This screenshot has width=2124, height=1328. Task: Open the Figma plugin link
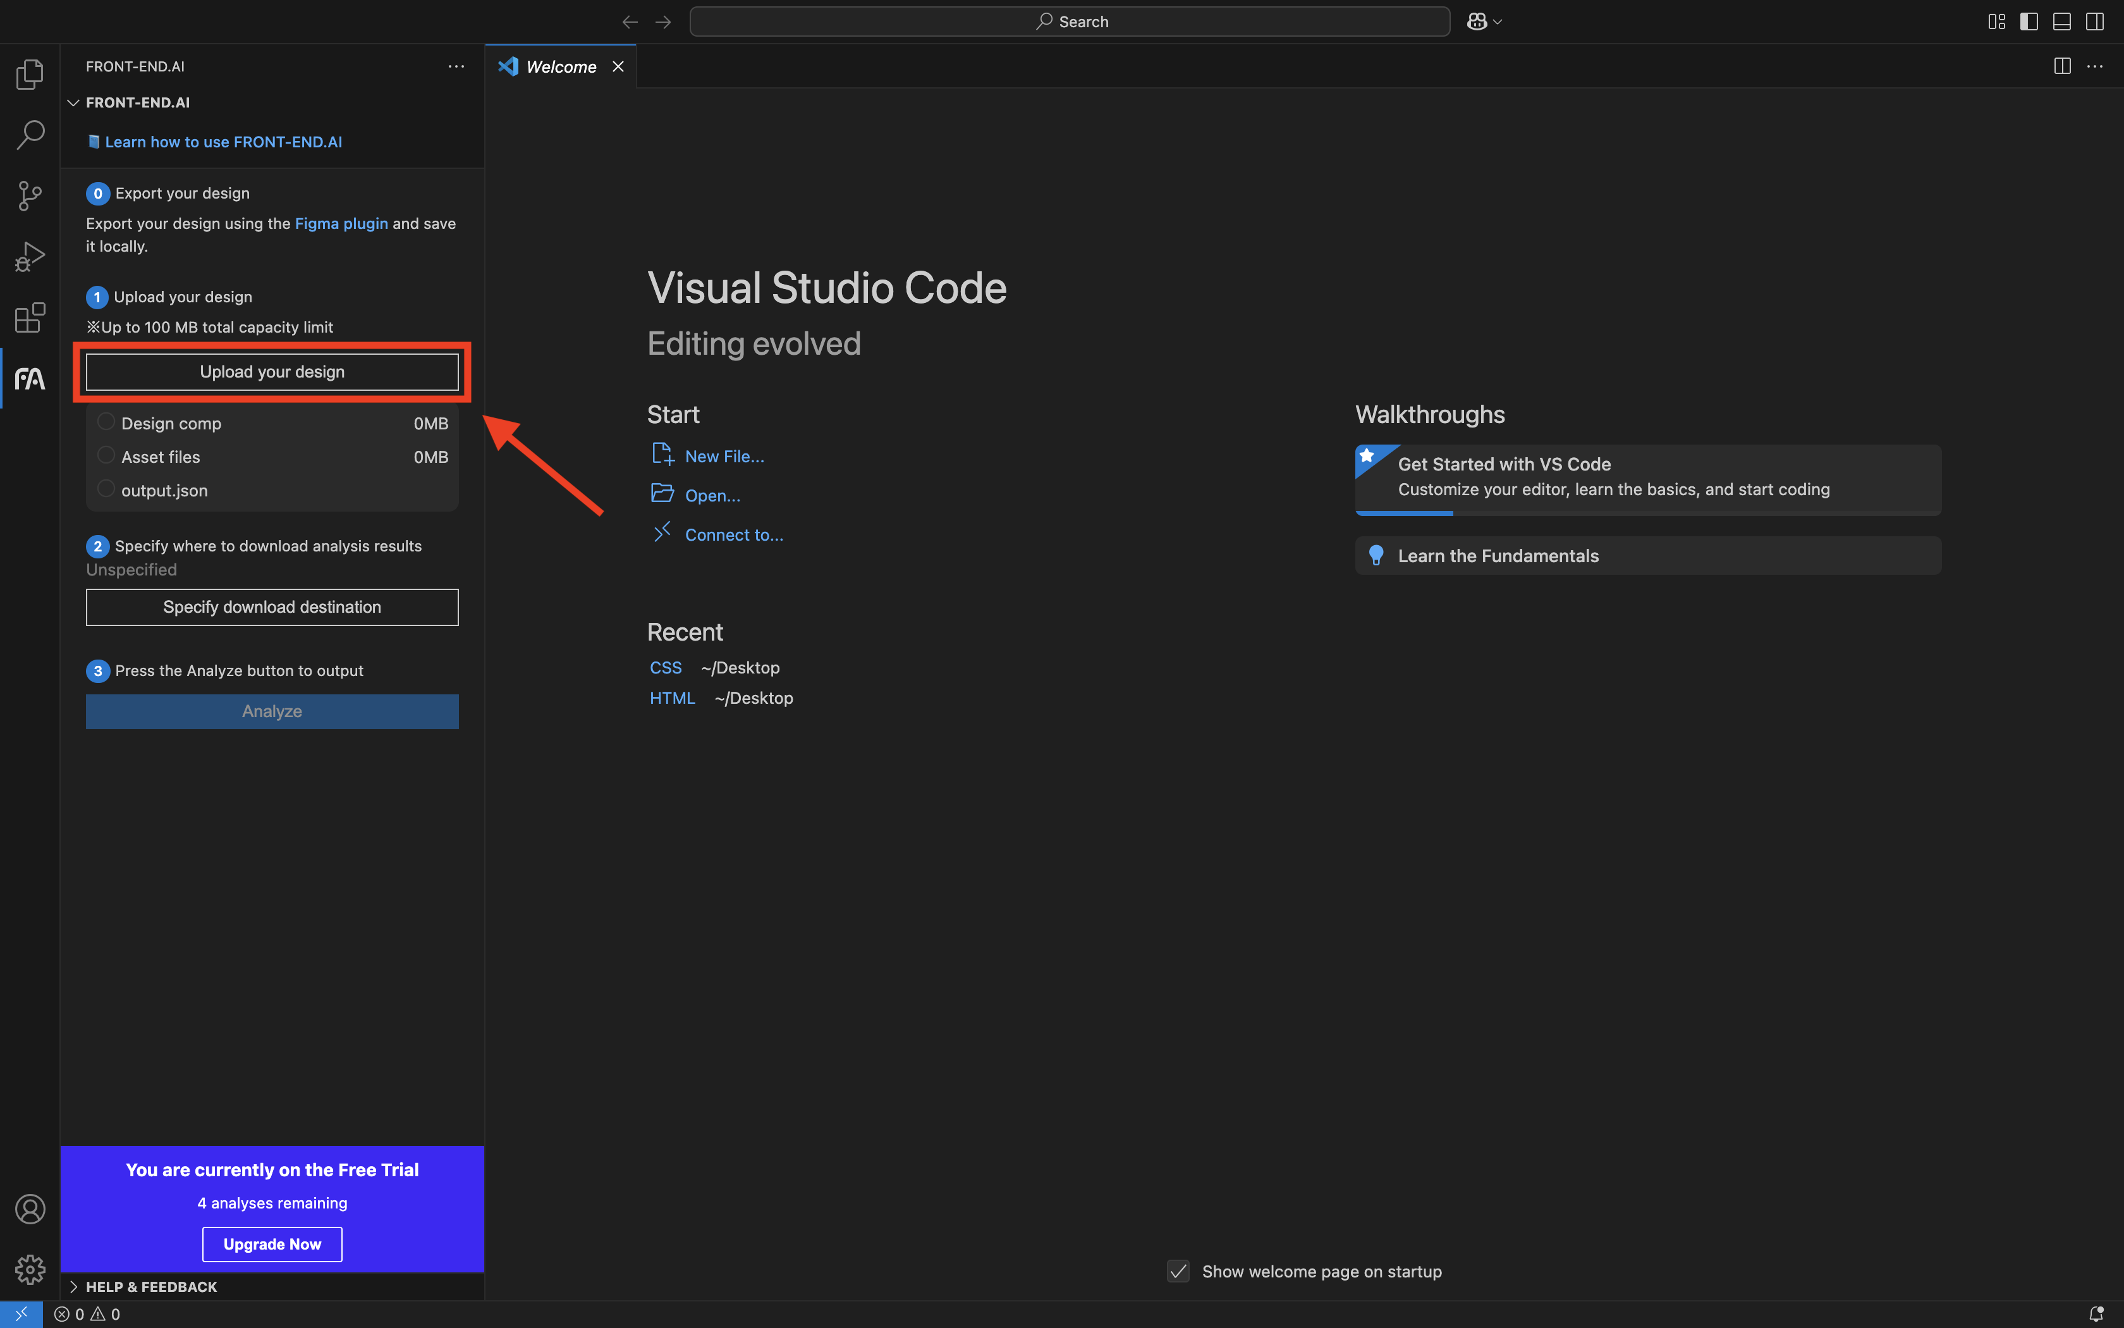point(341,224)
